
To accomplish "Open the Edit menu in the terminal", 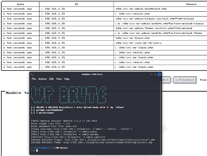I will tap(51, 79).
